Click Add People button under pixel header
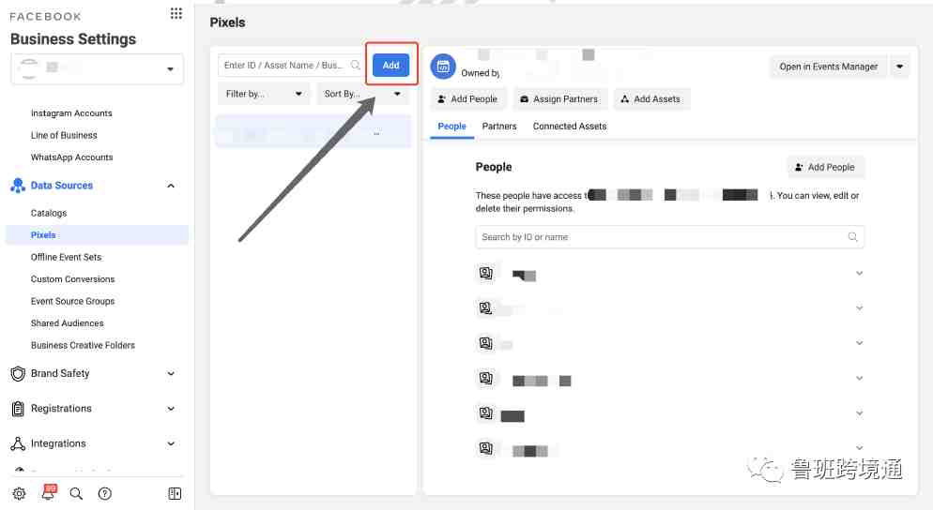Image resolution: width=933 pixels, height=510 pixels. [467, 98]
